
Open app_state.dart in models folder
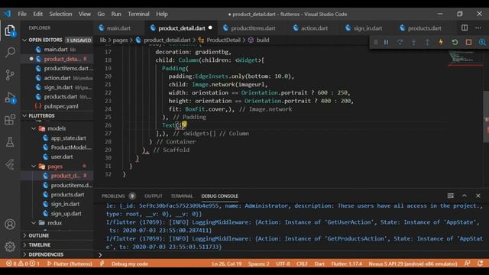click(68, 138)
